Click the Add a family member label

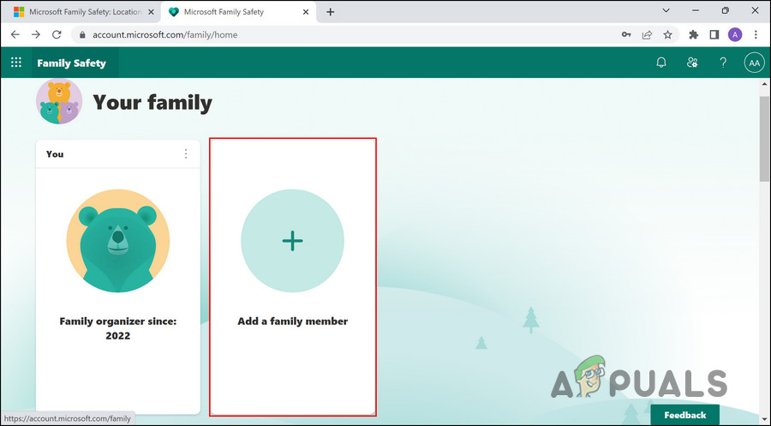pos(293,321)
